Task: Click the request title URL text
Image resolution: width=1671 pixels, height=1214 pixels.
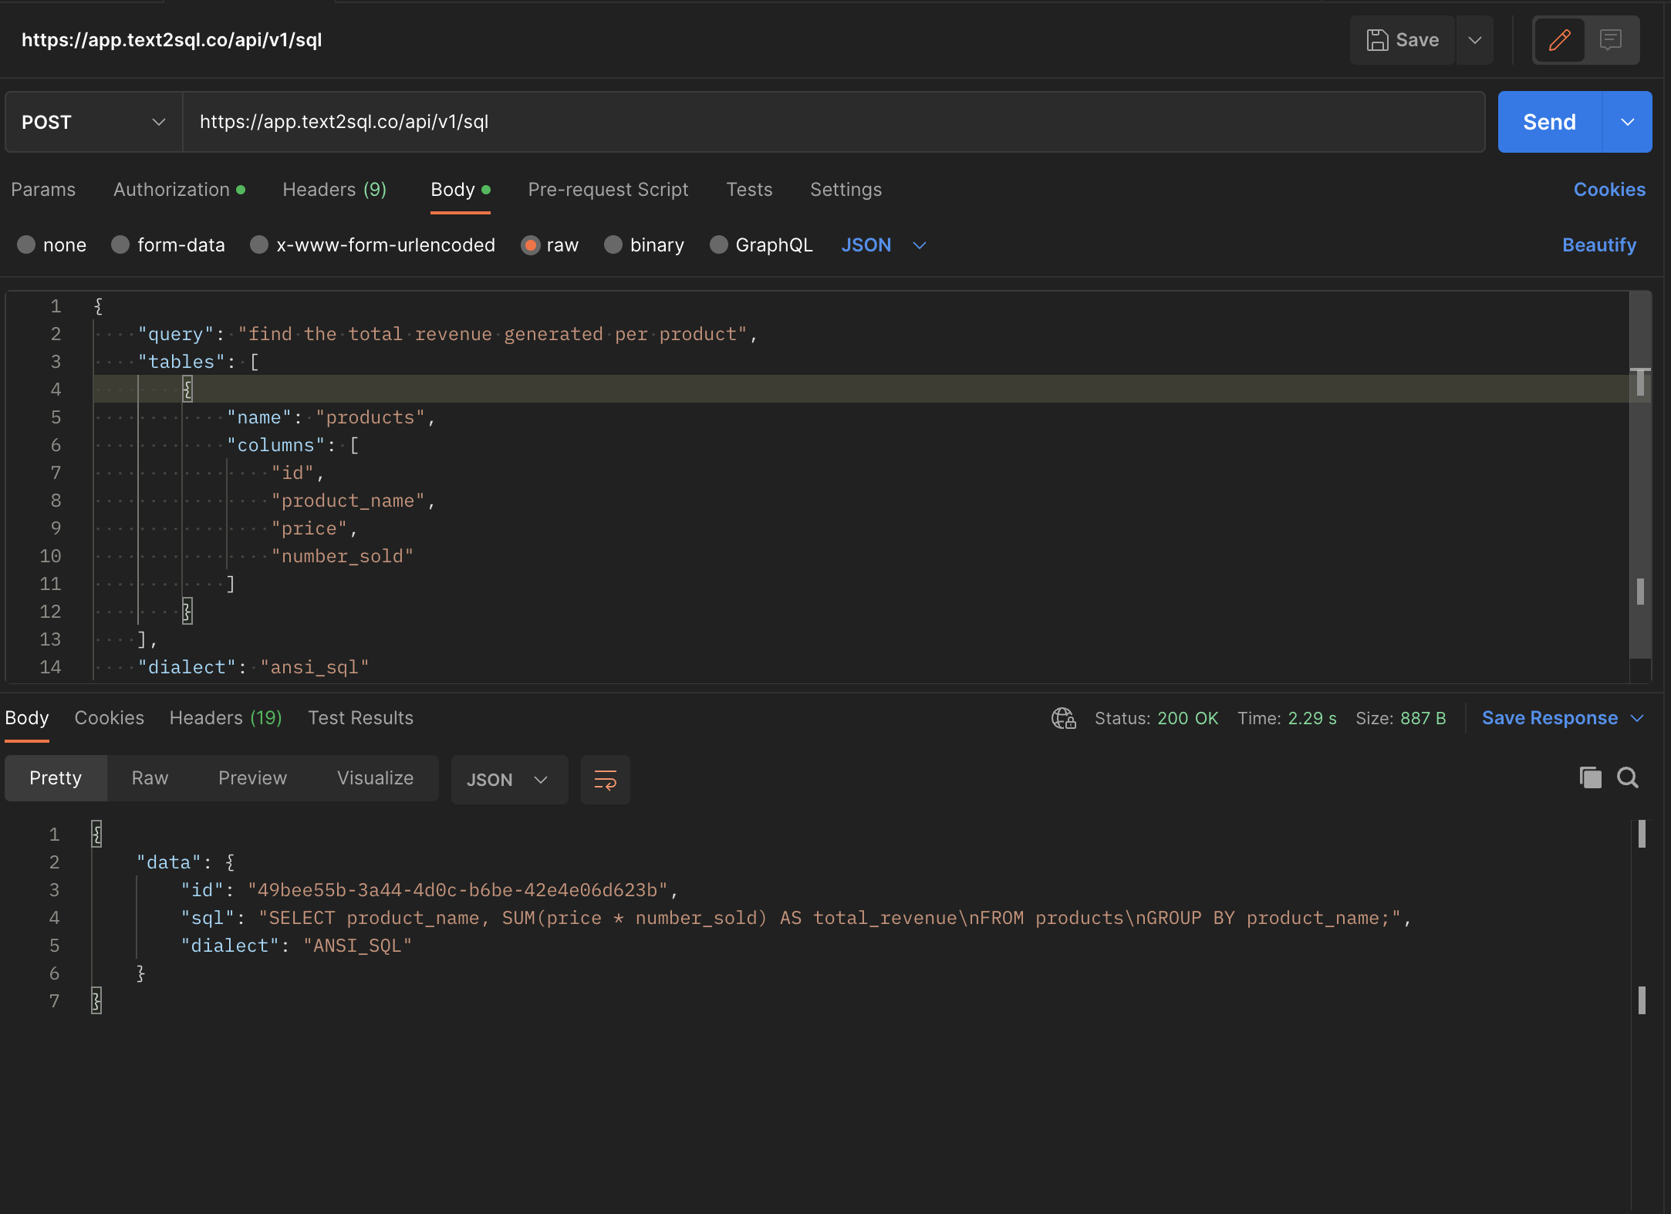Action: pos(171,40)
